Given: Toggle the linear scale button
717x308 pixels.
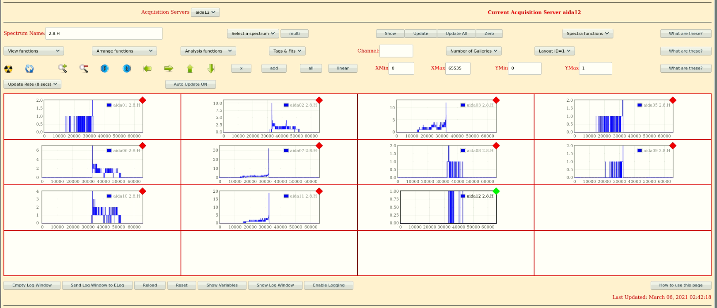Looking at the screenshot, I should pyautogui.click(x=343, y=68).
